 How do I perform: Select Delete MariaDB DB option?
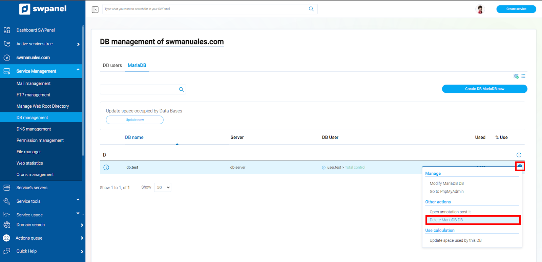tap(446, 220)
